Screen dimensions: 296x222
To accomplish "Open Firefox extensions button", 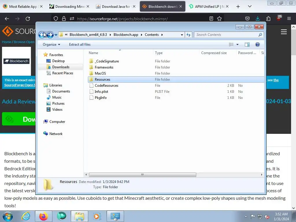I will 268,18.
